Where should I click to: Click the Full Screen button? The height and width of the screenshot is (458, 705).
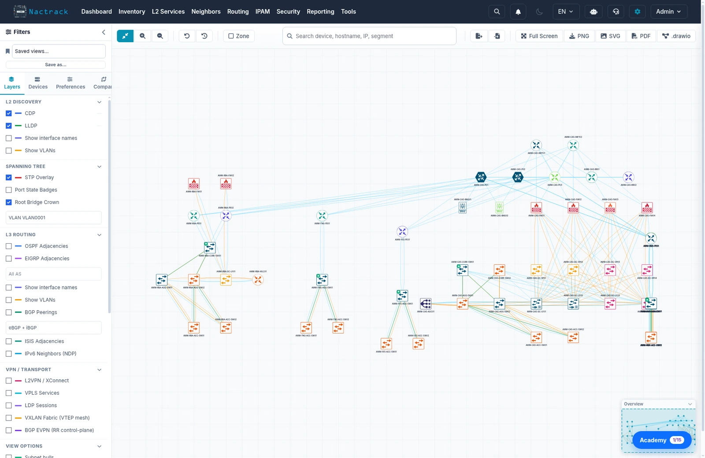539,36
